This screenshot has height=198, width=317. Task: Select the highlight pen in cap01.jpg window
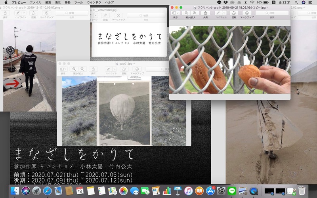click(109, 69)
